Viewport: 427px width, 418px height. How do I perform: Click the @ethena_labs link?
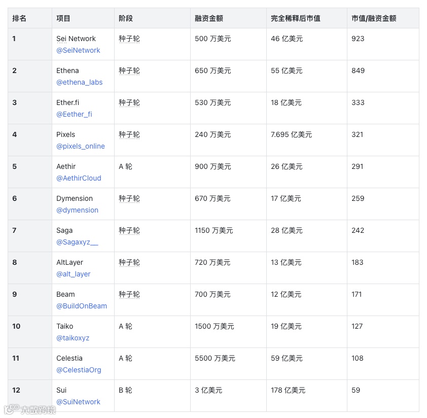[79, 82]
